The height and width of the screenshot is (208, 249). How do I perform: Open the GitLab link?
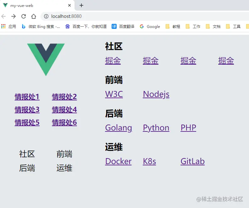(x=193, y=161)
